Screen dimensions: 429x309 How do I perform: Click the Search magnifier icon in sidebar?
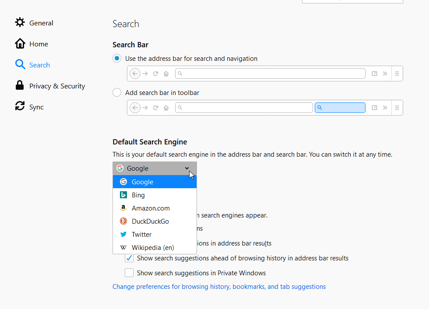20,64
